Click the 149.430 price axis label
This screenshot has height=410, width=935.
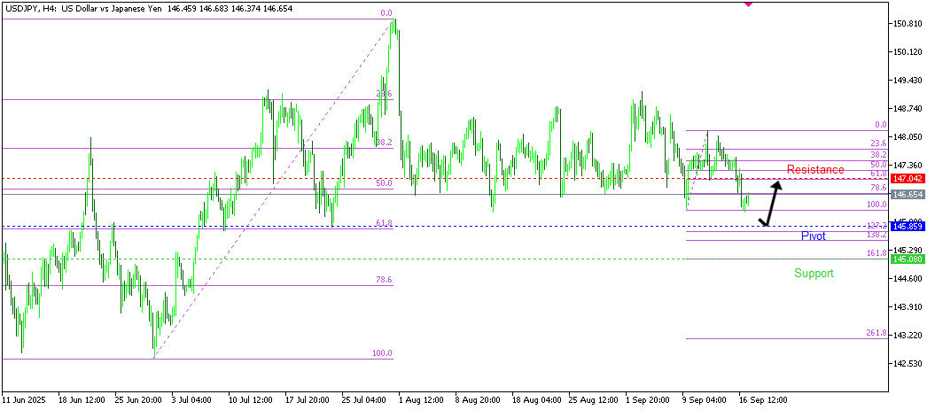point(908,81)
